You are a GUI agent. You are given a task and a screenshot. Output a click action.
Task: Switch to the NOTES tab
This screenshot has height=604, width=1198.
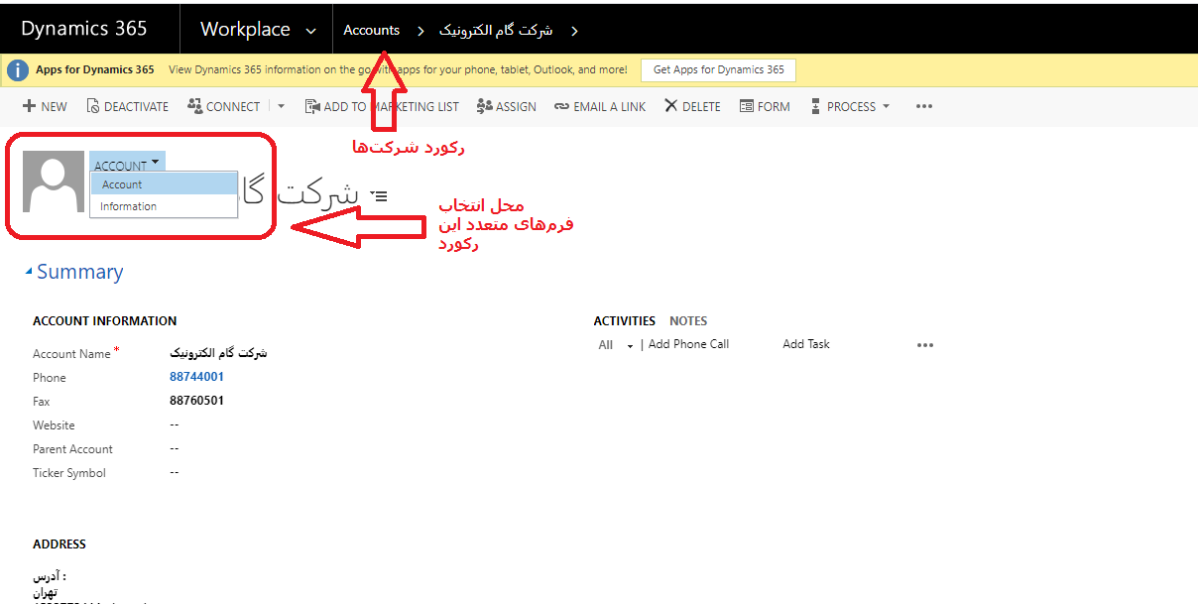pyautogui.click(x=688, y=320)
